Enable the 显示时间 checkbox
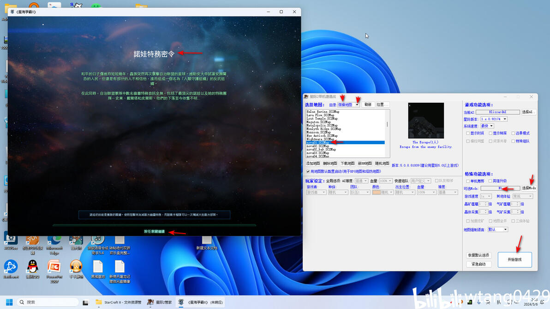The image size is (550, 309). click(468, 134)
